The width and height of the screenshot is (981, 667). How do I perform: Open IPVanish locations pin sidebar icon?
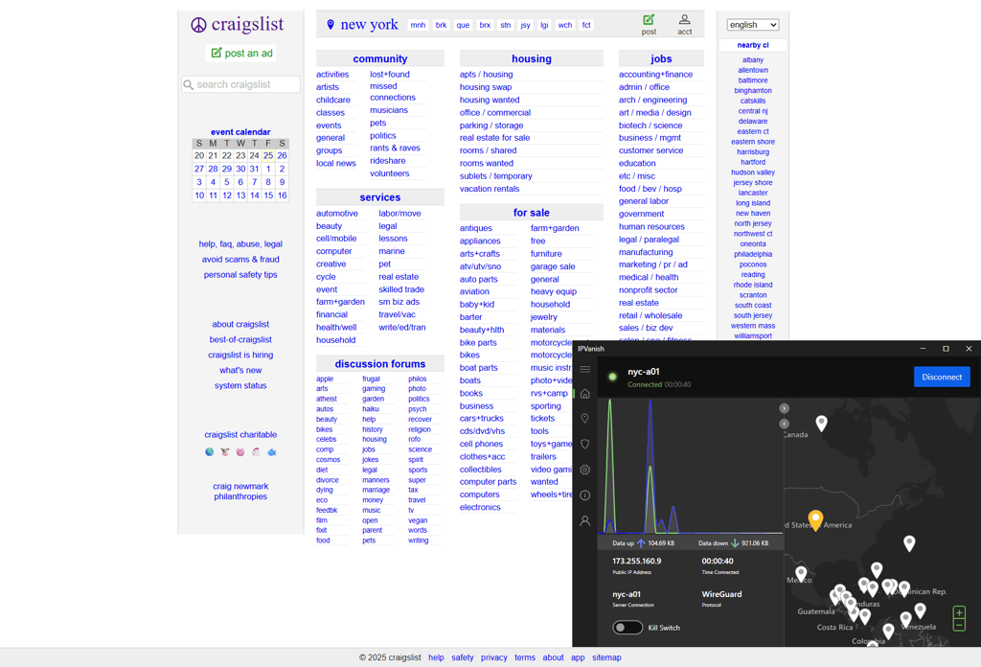585,419
